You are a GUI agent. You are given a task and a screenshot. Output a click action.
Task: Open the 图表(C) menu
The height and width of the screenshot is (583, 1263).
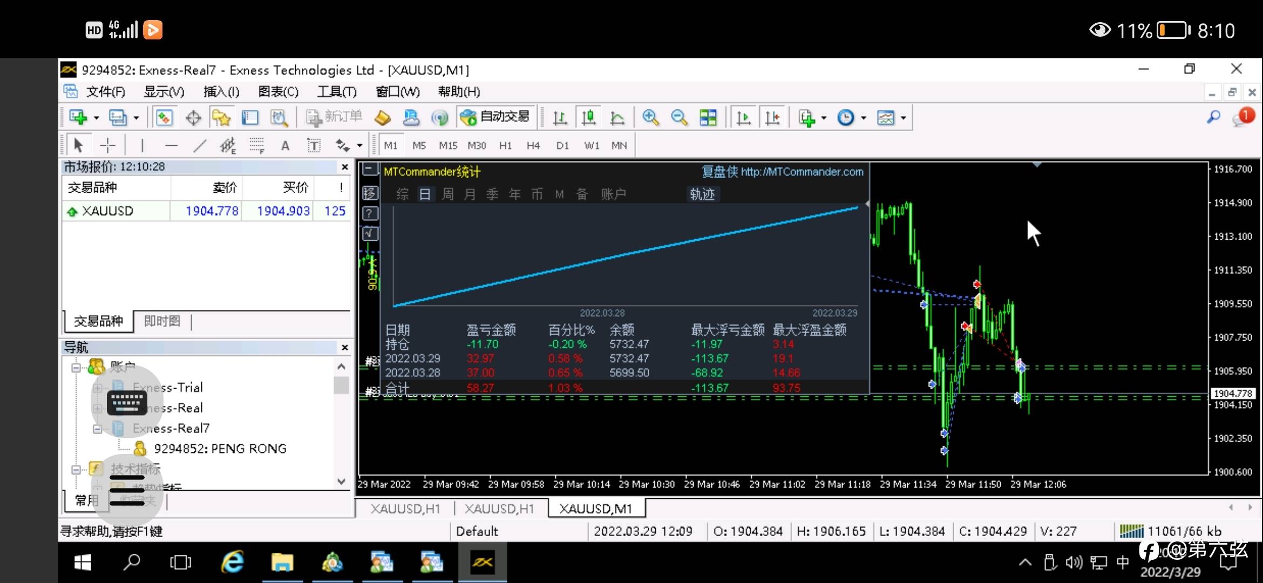278,92
